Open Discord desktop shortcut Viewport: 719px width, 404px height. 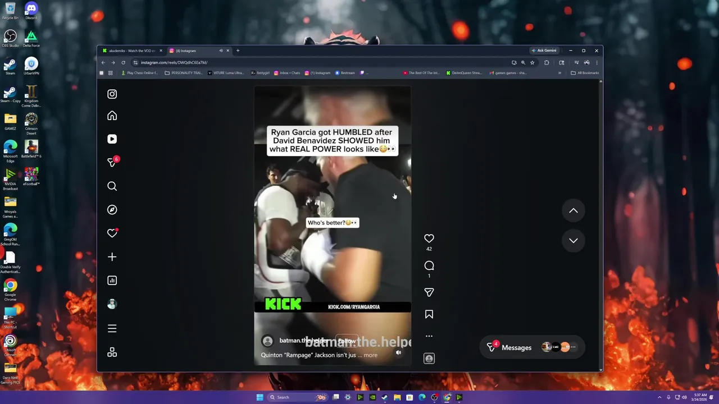(x=31, y=11)
